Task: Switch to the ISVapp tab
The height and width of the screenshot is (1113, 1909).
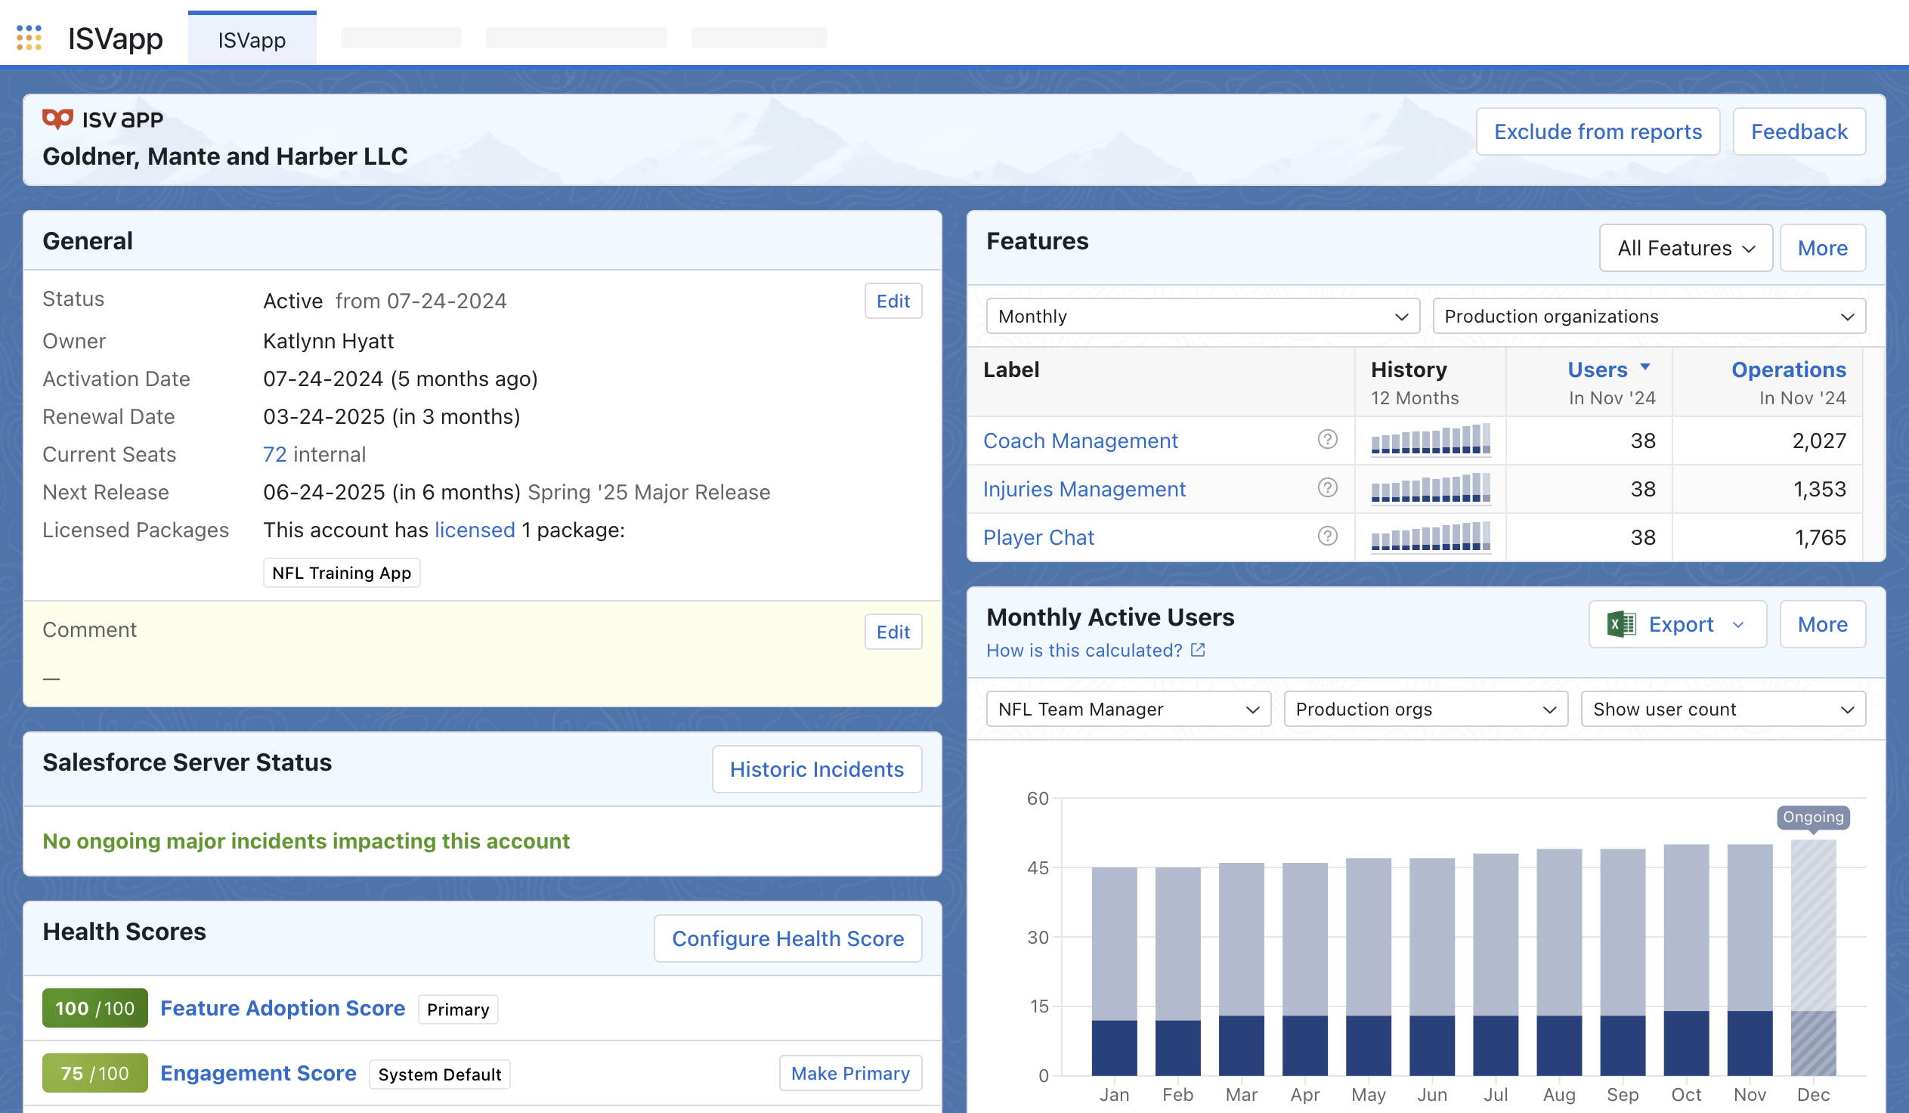Action: (x=252, y=39)
